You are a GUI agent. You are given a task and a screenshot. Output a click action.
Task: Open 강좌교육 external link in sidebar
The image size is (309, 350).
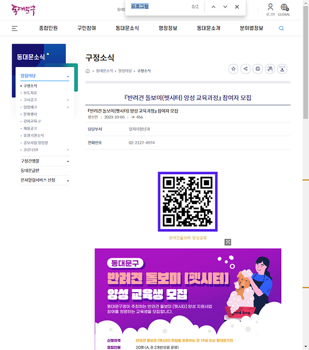(32, 121)
